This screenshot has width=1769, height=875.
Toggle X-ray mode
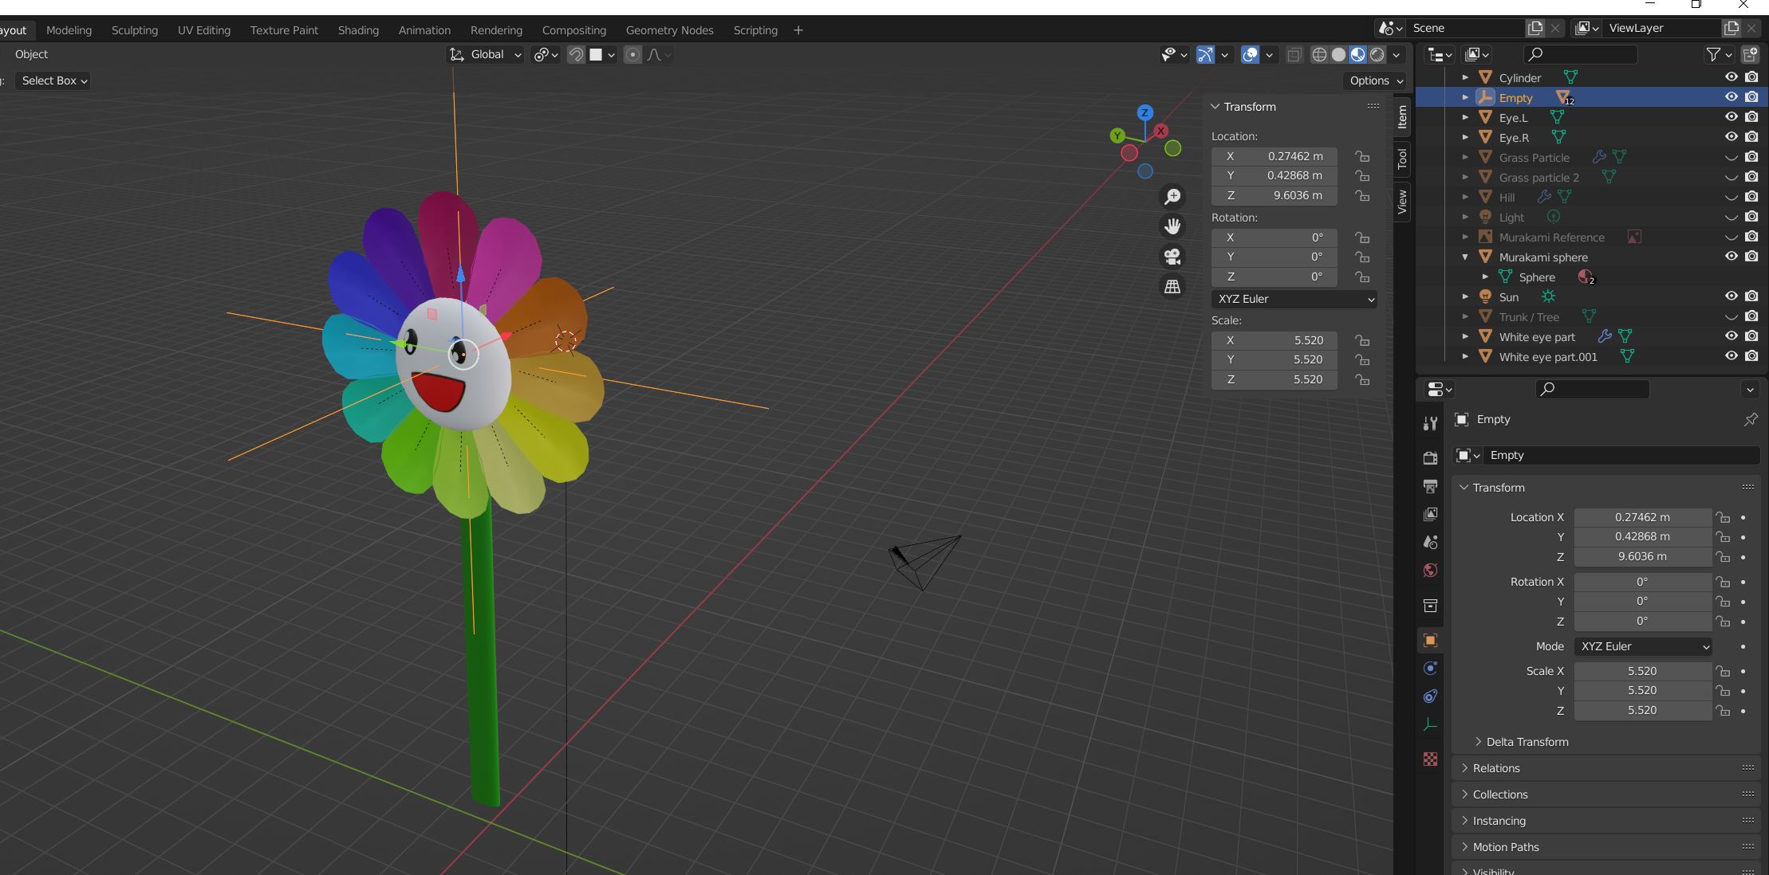(x=1294, y=54)
